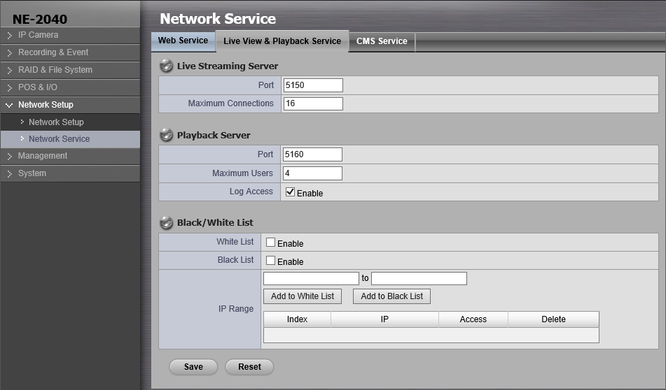Open the CMS Service tab
The image size is (666, 390).
(382, 41)
